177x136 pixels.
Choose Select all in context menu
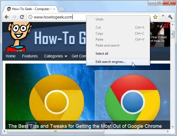click(x=118, y=54)
